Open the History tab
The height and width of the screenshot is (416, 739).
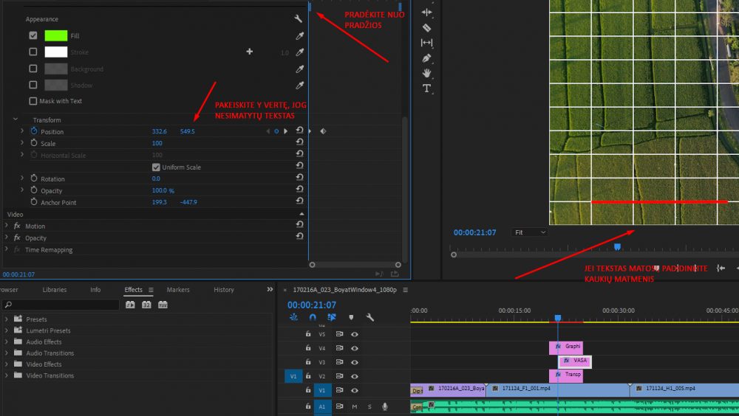224,290
